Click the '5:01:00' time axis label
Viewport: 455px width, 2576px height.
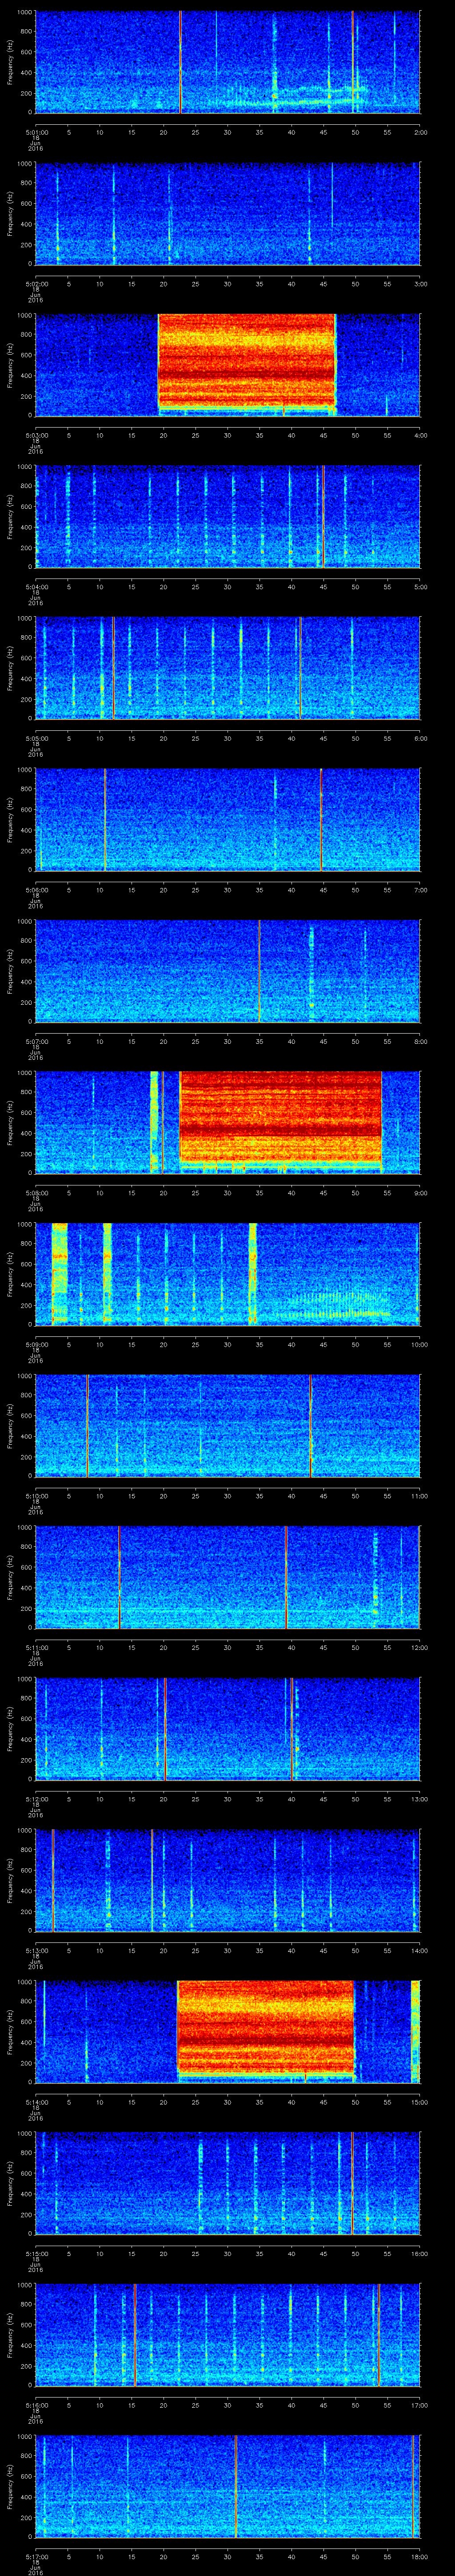(x=36, y=131)
